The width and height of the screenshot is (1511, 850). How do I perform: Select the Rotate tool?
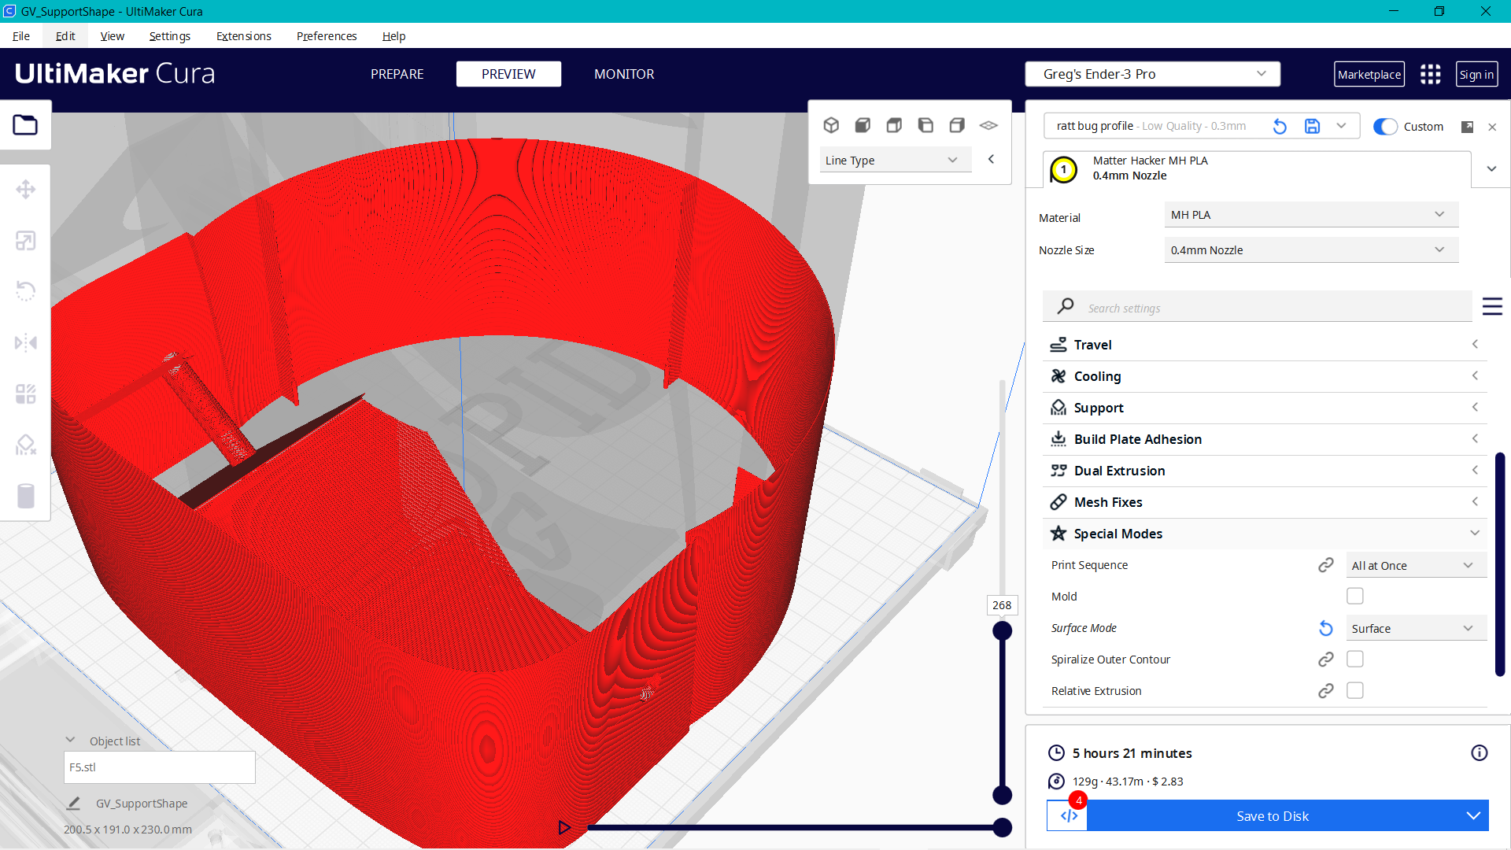[x=26, y=290]
